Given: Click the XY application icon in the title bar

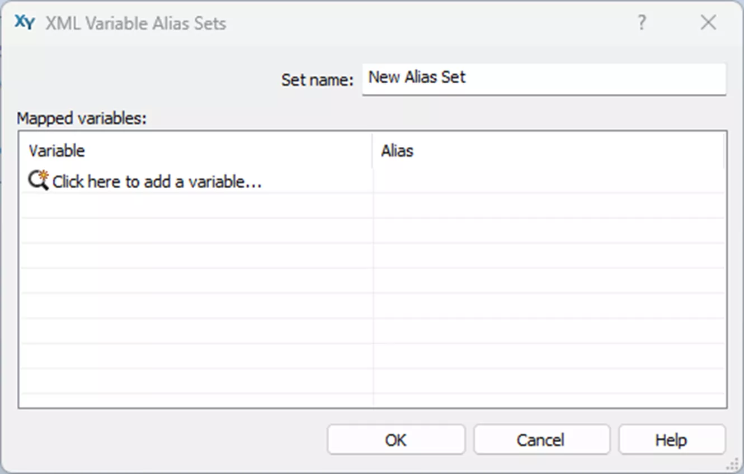Looking at the screenshot, I should pyautogui.click(x=23, y=23).
